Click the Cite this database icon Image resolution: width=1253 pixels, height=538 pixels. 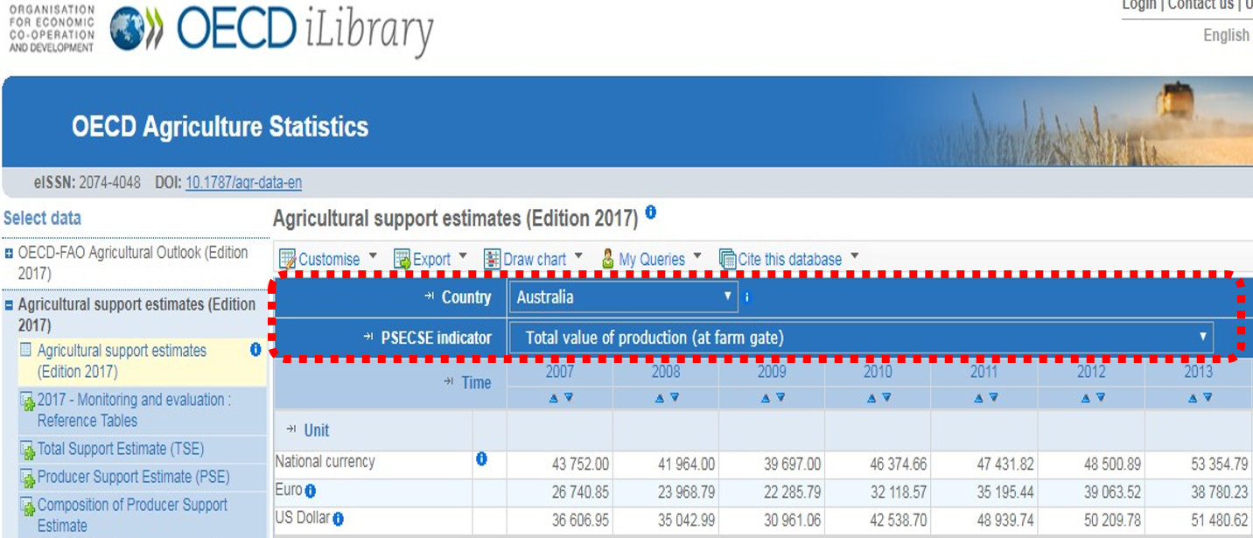tap(727, 259)
